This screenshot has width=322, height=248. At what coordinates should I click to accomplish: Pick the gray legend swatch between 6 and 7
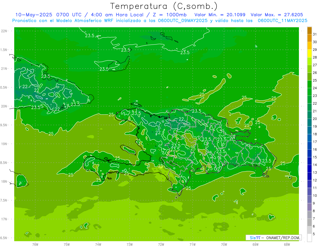click(309, 222)
